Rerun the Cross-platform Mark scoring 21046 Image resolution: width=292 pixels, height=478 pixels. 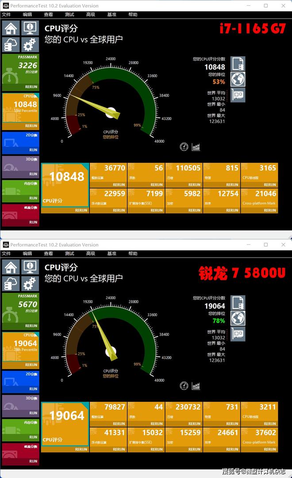[x=270, y=210]
